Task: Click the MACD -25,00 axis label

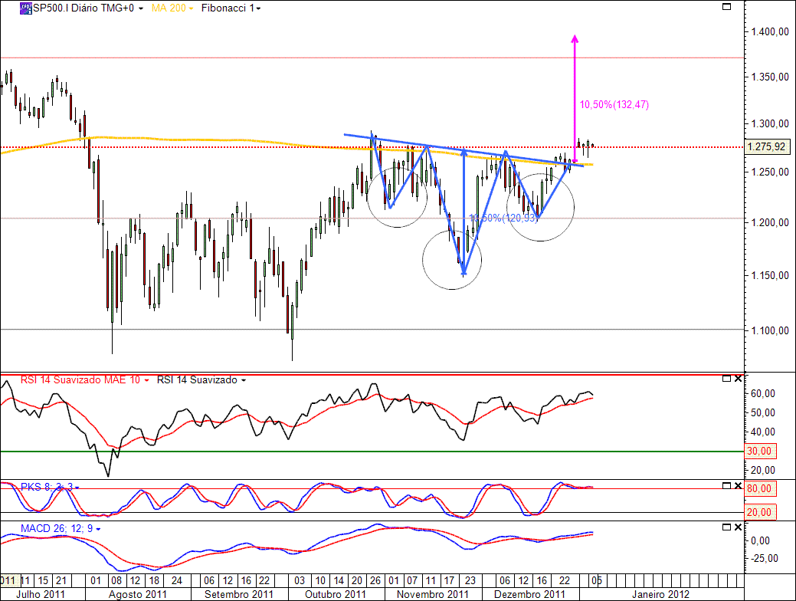Action: (x=765, y=558)
